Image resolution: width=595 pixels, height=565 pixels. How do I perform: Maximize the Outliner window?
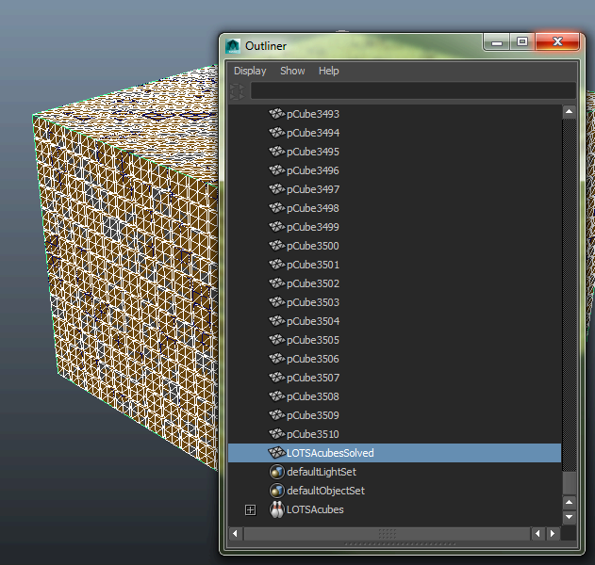coord(522,41)
